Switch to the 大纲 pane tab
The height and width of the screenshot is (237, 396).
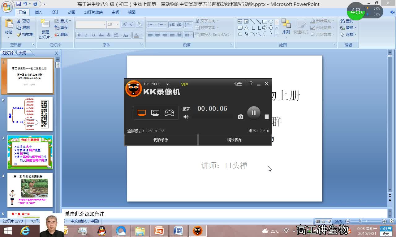23,53
